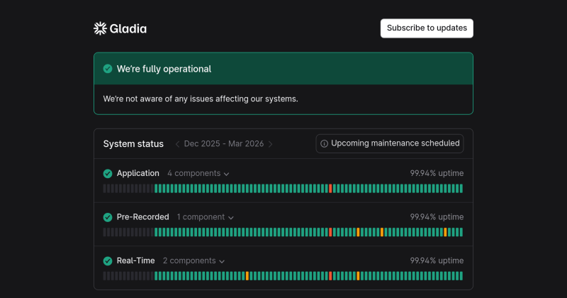The height and width of the screenshot is (298, 567).
Task: Expand Real-Time's 2 components list
Action: click(193, 261)
